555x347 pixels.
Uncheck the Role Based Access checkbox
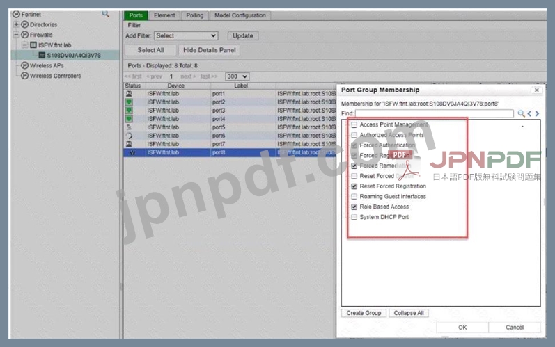click(354, 207)
